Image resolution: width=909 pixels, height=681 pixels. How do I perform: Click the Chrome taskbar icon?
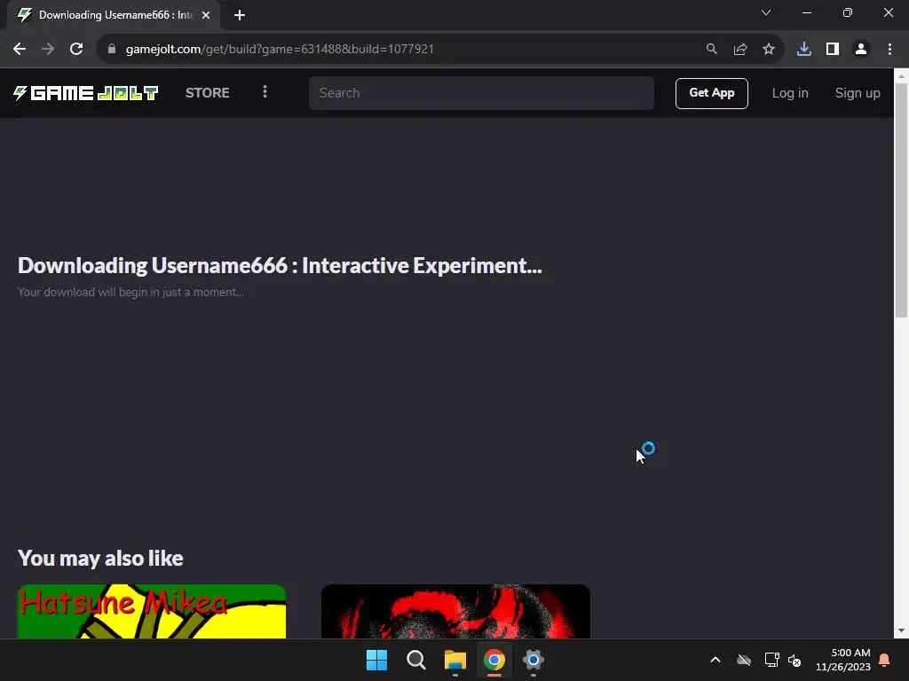pyautogui.click(x=494, y=660)
